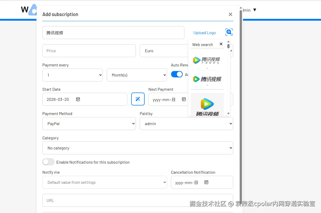
Task: Click the logo results scroll down arrow
Action: coord(228,113)
